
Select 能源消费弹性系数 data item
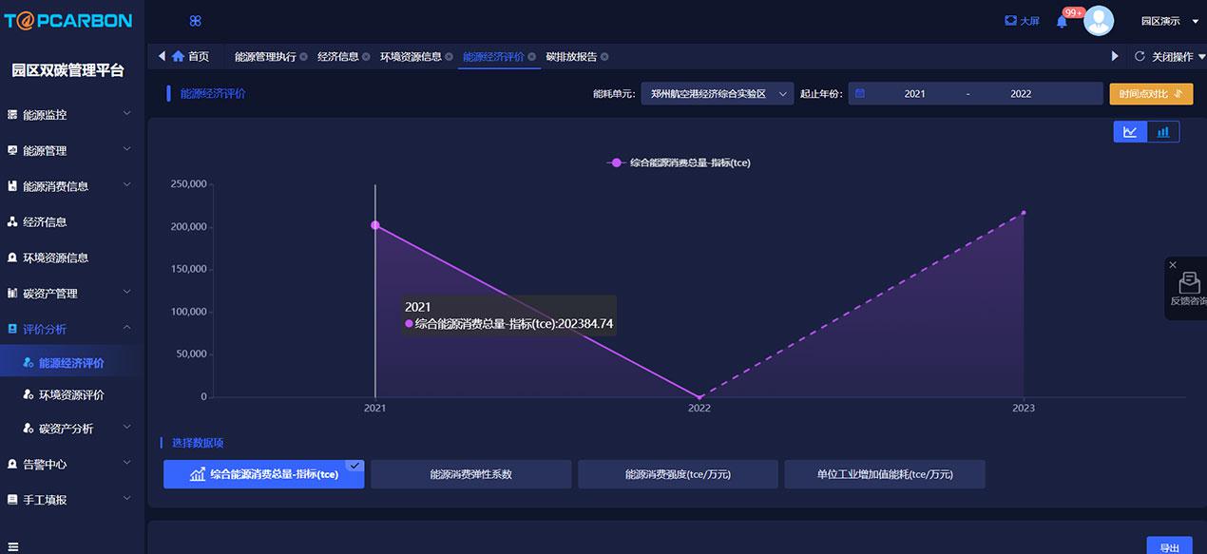point(470,474)
